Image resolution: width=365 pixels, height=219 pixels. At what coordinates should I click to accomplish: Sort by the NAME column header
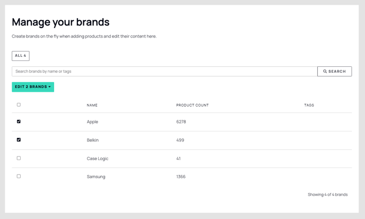click(92, 105)
